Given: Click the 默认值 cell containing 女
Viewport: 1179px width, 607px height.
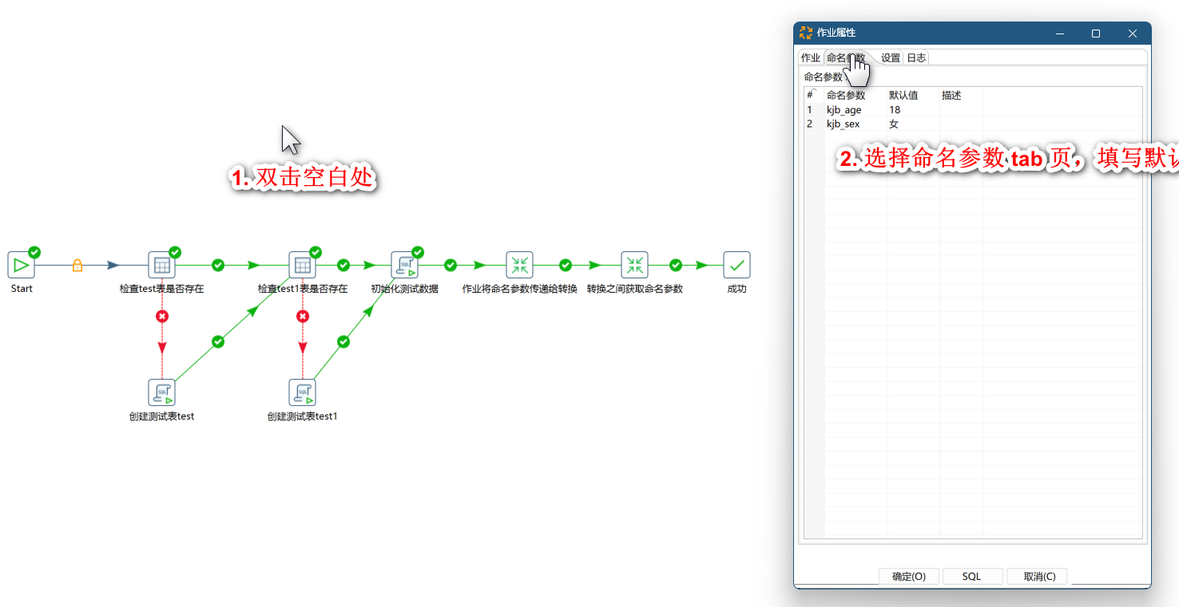Looking at the screenshot, I should point(894,124).
